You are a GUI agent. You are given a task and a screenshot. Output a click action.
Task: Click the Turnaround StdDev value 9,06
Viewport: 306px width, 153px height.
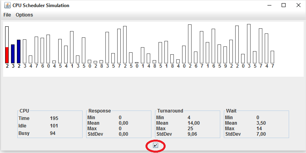pyautogui.click(x=192, y=134)
